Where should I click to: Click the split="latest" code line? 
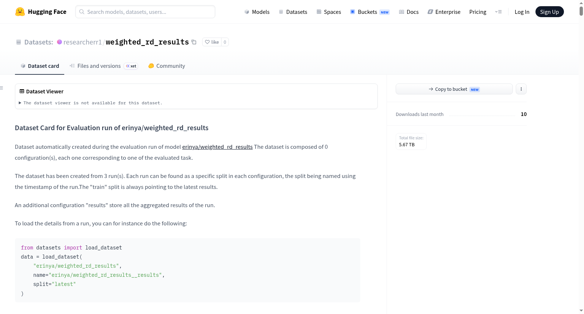[54, 284]
